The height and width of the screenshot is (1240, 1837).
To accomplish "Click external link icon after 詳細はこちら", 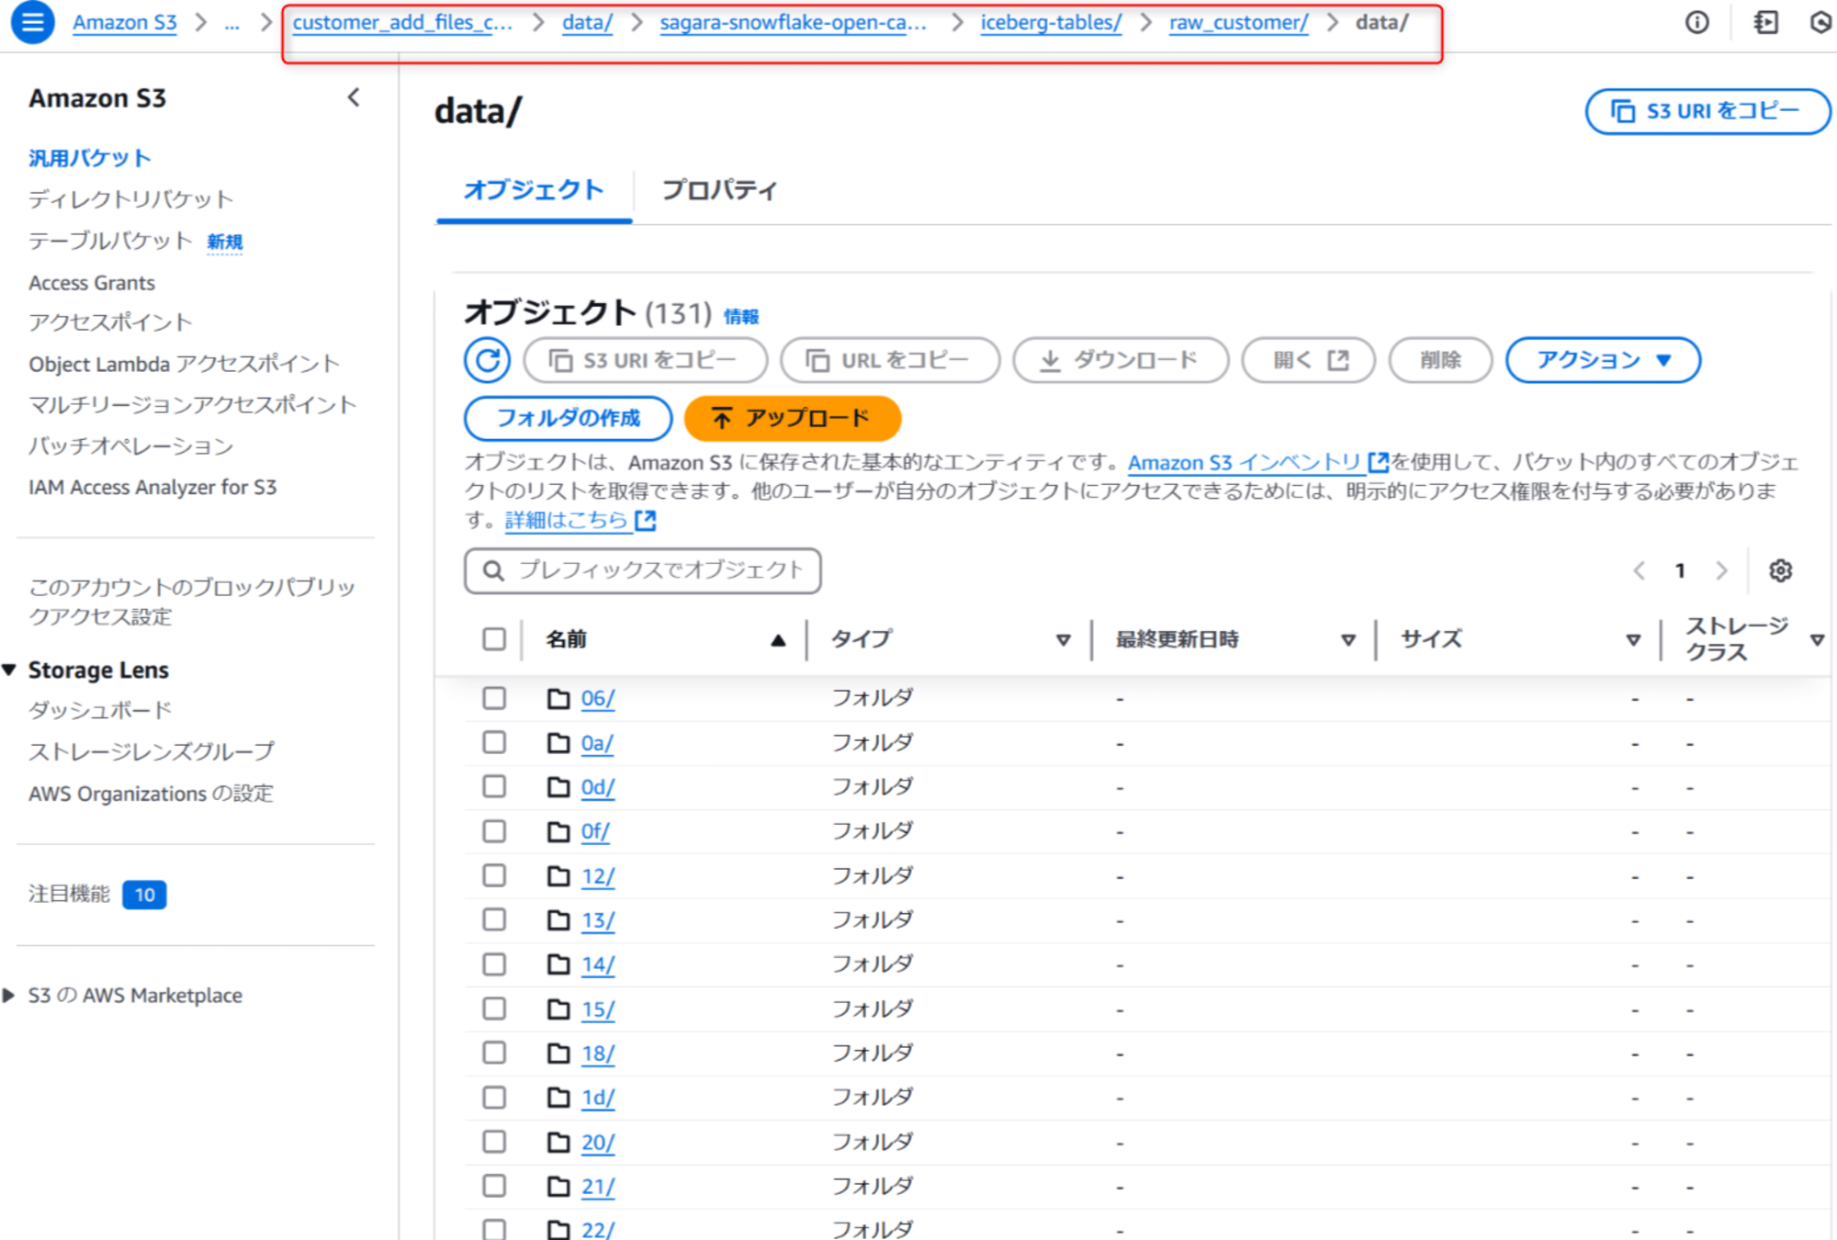I will pyautogui.click(x=646, y=521).
